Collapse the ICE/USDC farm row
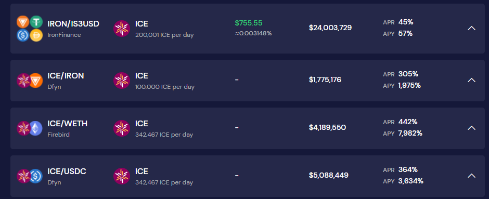The image size is (489, 199). click(x=471, y=176)
